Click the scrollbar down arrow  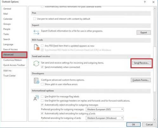[155, 120]
